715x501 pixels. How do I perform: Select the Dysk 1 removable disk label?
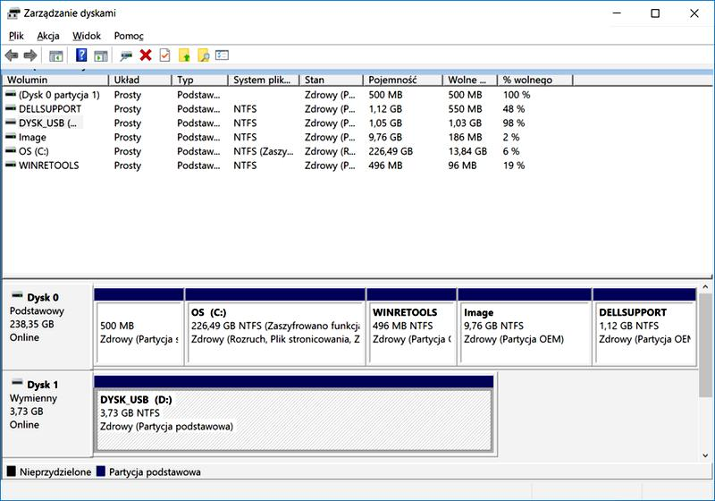[42, 385]
